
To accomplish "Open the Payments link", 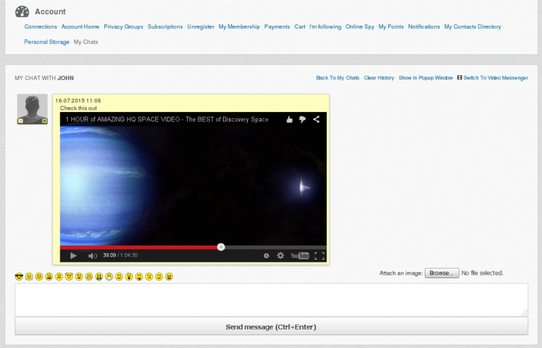I will [277, 26].
